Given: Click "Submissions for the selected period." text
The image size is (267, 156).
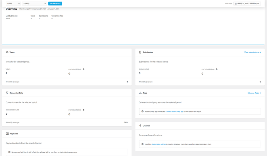Looking at the screenshot, I should 154,62.
